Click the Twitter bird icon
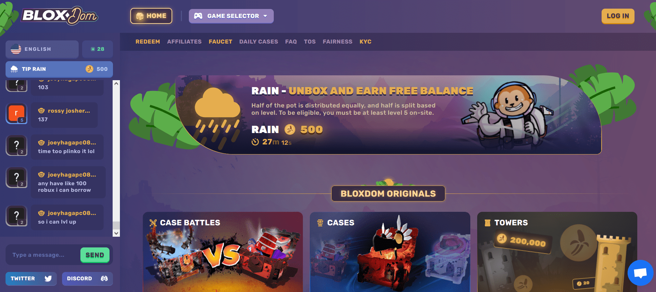Image resolution: width=656 pixels, height=292 pixels. tap(48, 279)
